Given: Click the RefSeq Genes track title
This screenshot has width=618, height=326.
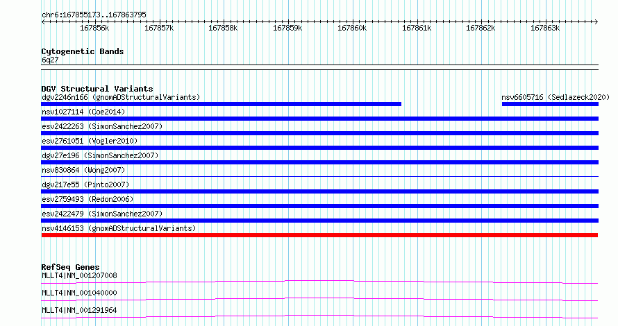Looking at the screenshot, I should click(70, 267).
